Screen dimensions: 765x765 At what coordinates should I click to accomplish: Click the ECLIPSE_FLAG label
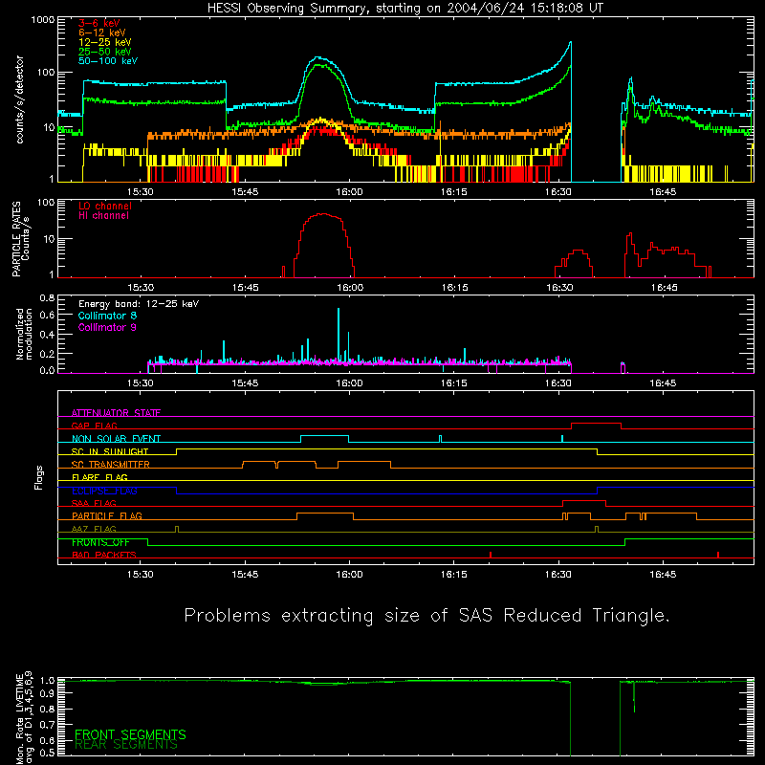point(104,491)
